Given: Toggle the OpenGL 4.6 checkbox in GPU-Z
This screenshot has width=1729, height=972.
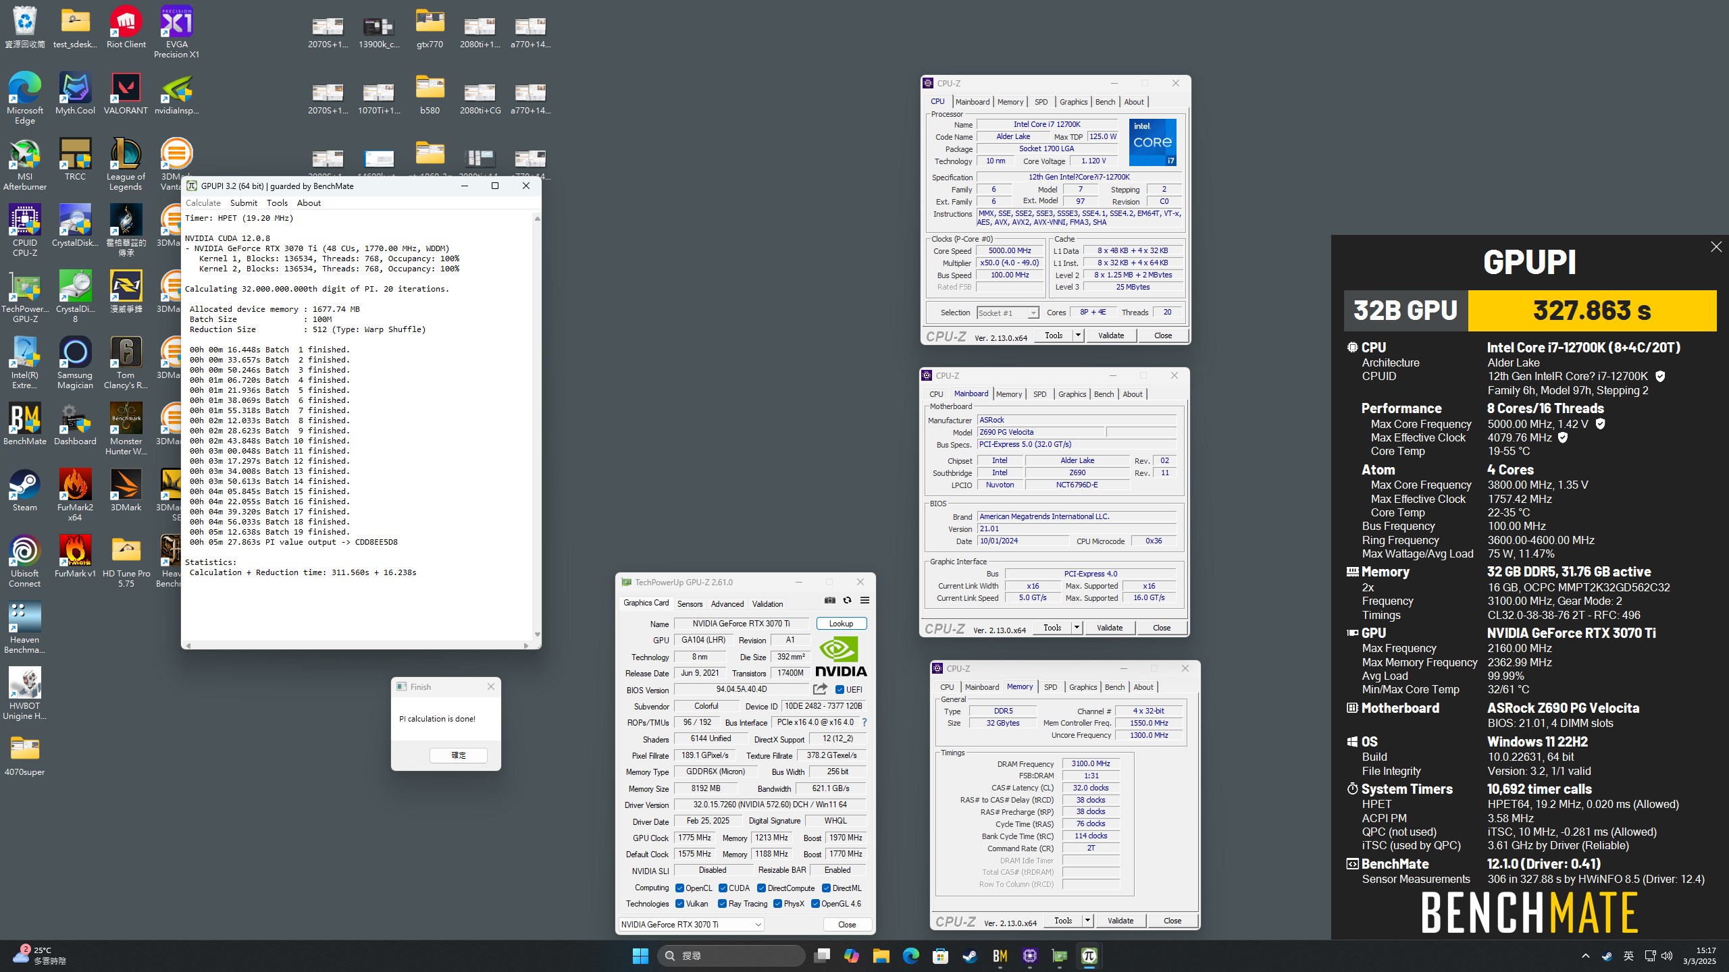Looking at the screenshot, I should point(815,903).
